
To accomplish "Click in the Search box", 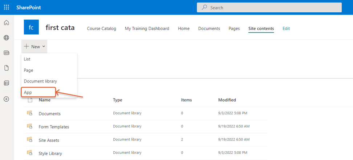I will (269, 7).
